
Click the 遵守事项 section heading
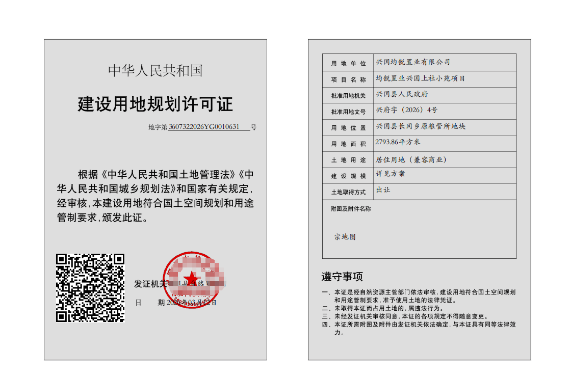342,277
